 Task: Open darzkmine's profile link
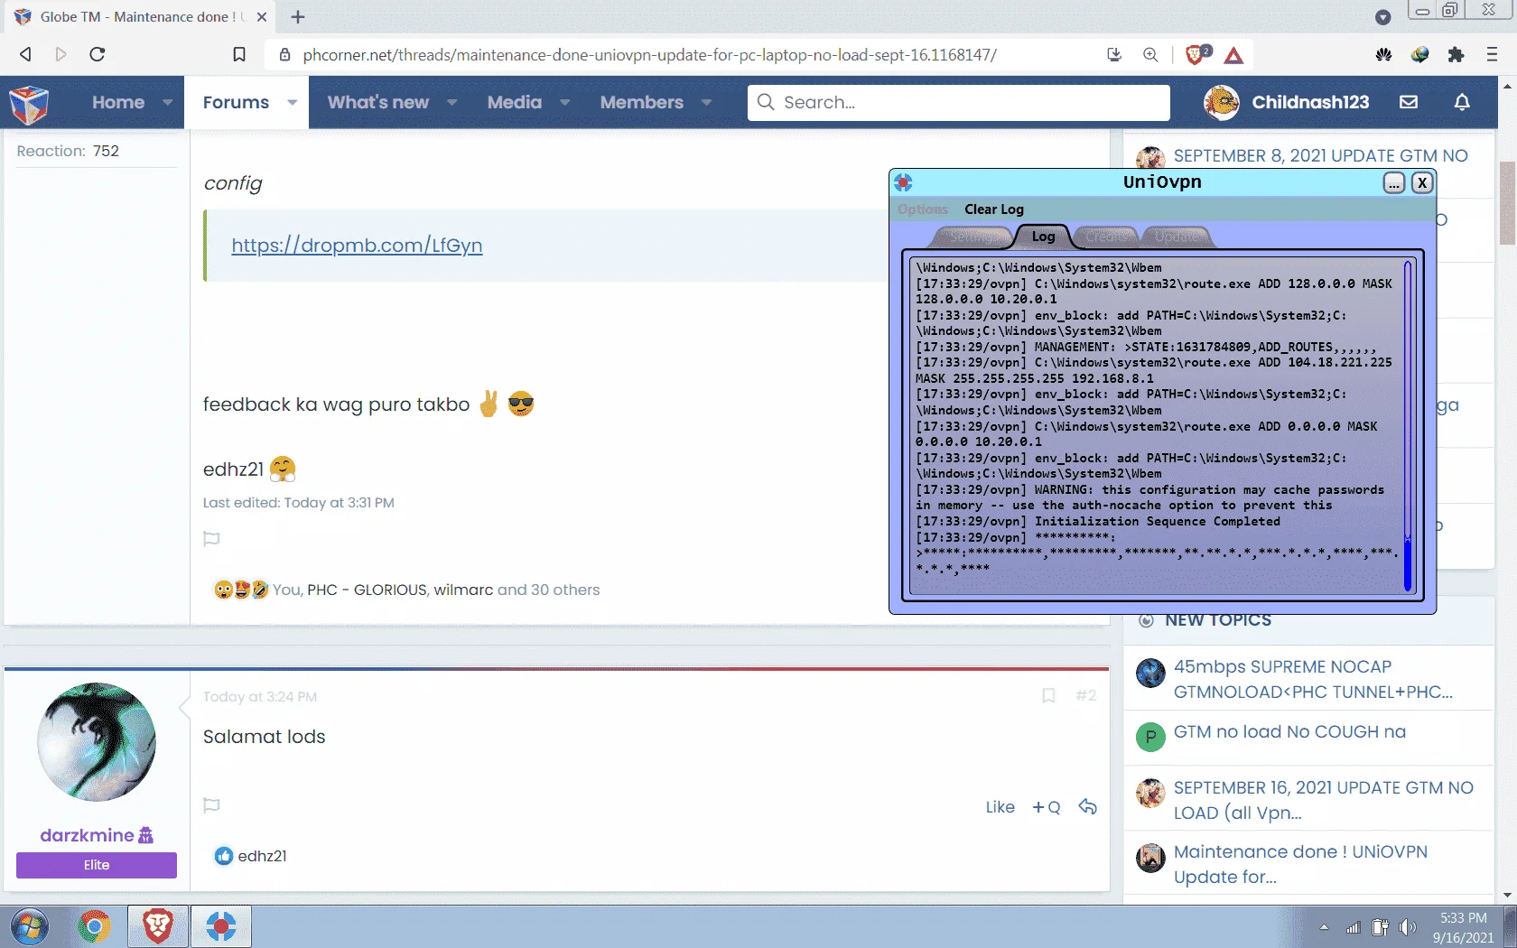pyautogui.click(x=87, y=835)
